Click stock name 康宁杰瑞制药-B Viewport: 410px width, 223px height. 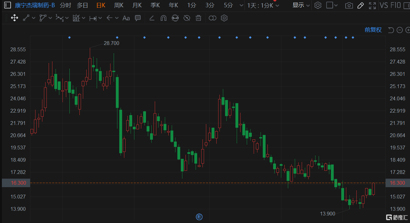click(35, 5)
